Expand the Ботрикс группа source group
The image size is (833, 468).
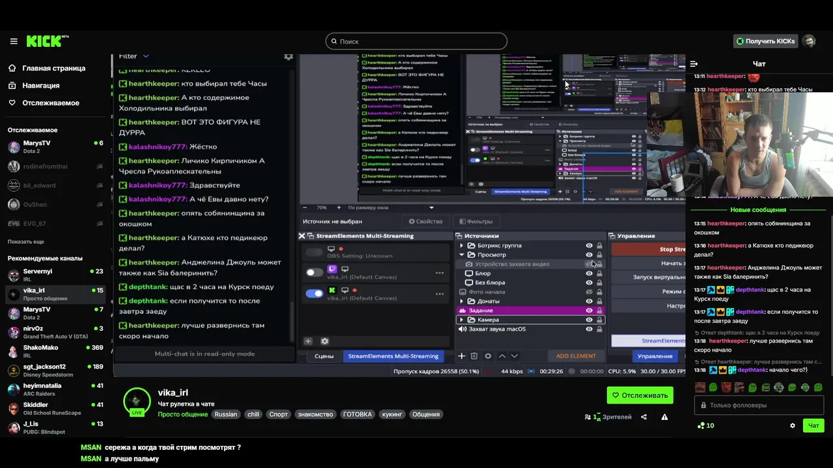tap(461, 246)
